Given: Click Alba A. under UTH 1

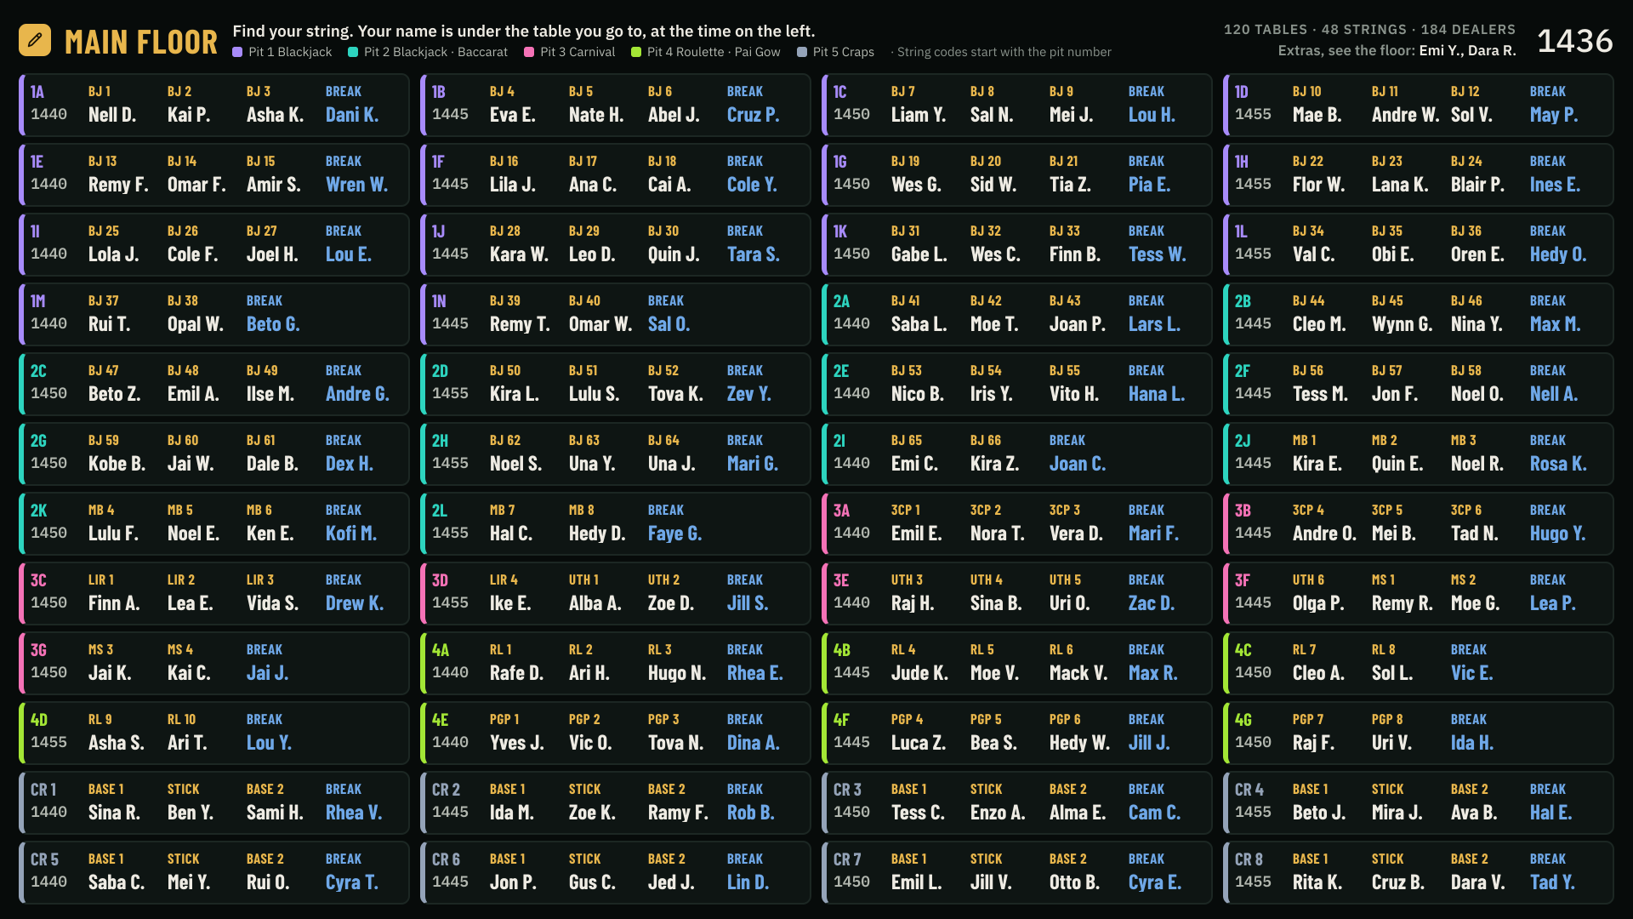Looking at the screenshot, I should pos(595,603).
